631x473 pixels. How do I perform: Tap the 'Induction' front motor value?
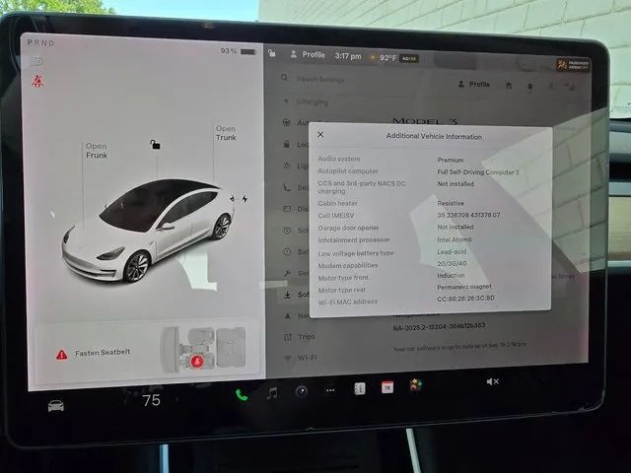pyautogui.click(x=451, y=275)
